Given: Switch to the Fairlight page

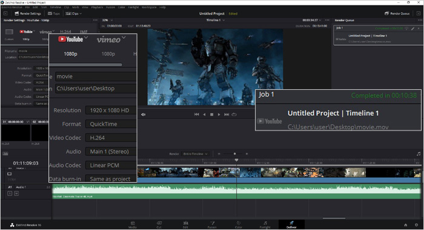Looking at the screenshot, I should tap(265, 225).
